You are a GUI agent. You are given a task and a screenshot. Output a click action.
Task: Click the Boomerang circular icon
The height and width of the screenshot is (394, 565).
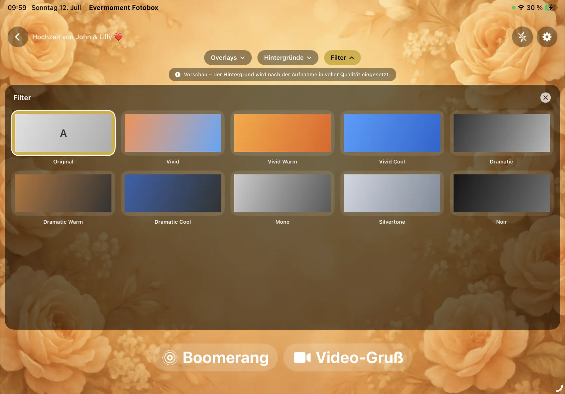pos(170,357)
